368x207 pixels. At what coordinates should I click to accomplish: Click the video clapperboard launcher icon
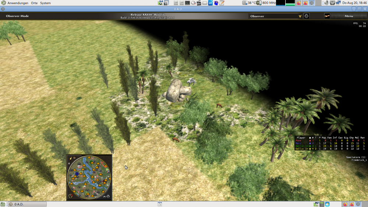tap(199, 3)
